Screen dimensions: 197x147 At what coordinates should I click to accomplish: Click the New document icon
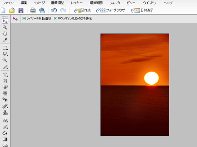3,10
